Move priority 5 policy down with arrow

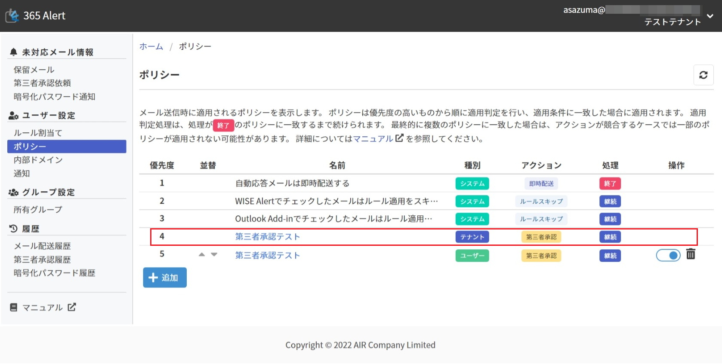[x=214, y=255]
